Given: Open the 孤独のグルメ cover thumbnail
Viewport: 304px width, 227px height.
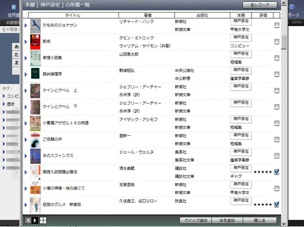Looking at the screenshot, I should pyautogui.click(x=35, y=205).
